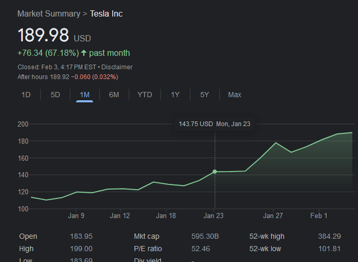The width and height of the screenshot is (358, 262).
Task: Click the 52-wk low value 101.81
Action: tap(330, 249)
